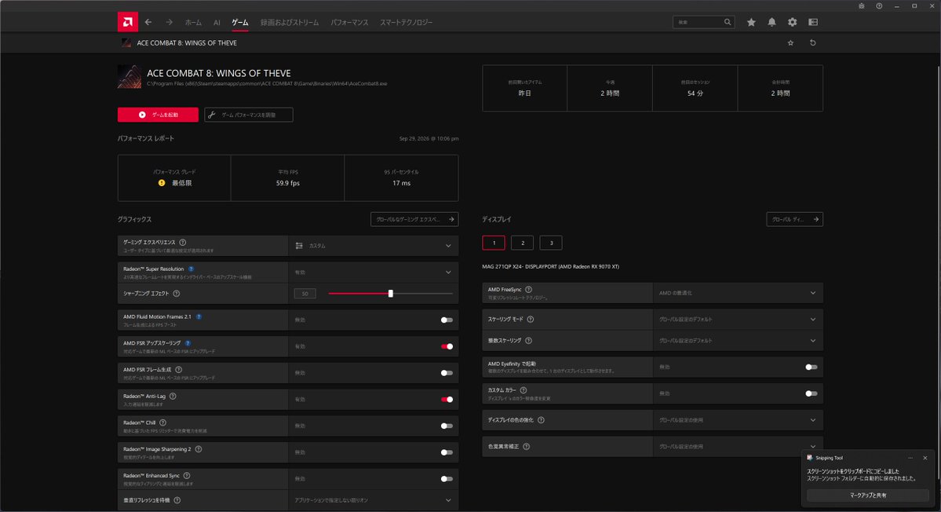Turn off AMD FSR アップスケーリング toggle
The width and height of the screenshot is (941, 512).
pos(447,346)
